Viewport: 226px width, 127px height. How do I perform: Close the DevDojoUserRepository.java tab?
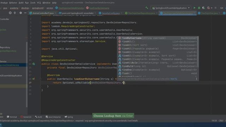157,13
